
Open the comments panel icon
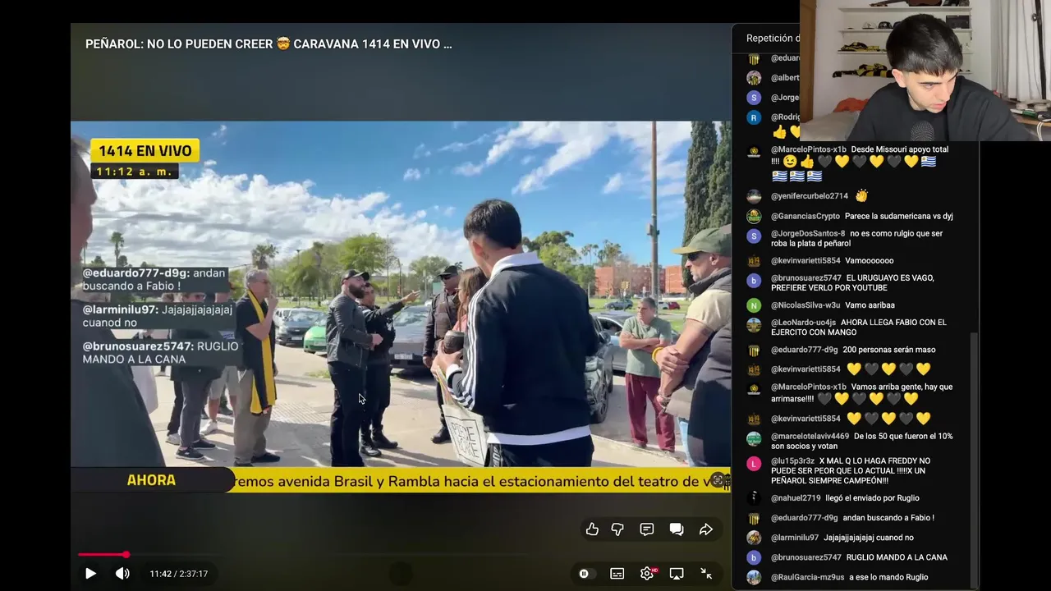647,529
